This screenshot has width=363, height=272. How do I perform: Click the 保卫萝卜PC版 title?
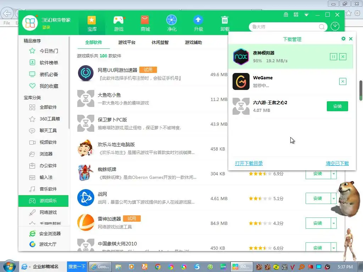pos(112,120)
